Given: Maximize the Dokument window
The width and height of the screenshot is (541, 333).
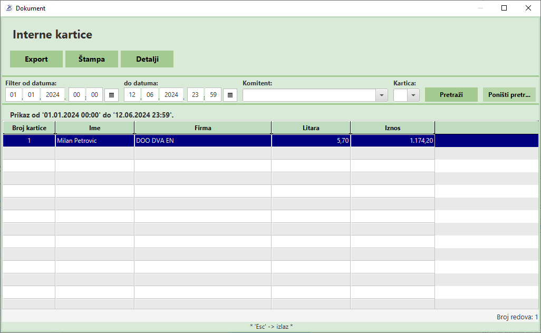Looking at the screenshot, I should (504, 8).
